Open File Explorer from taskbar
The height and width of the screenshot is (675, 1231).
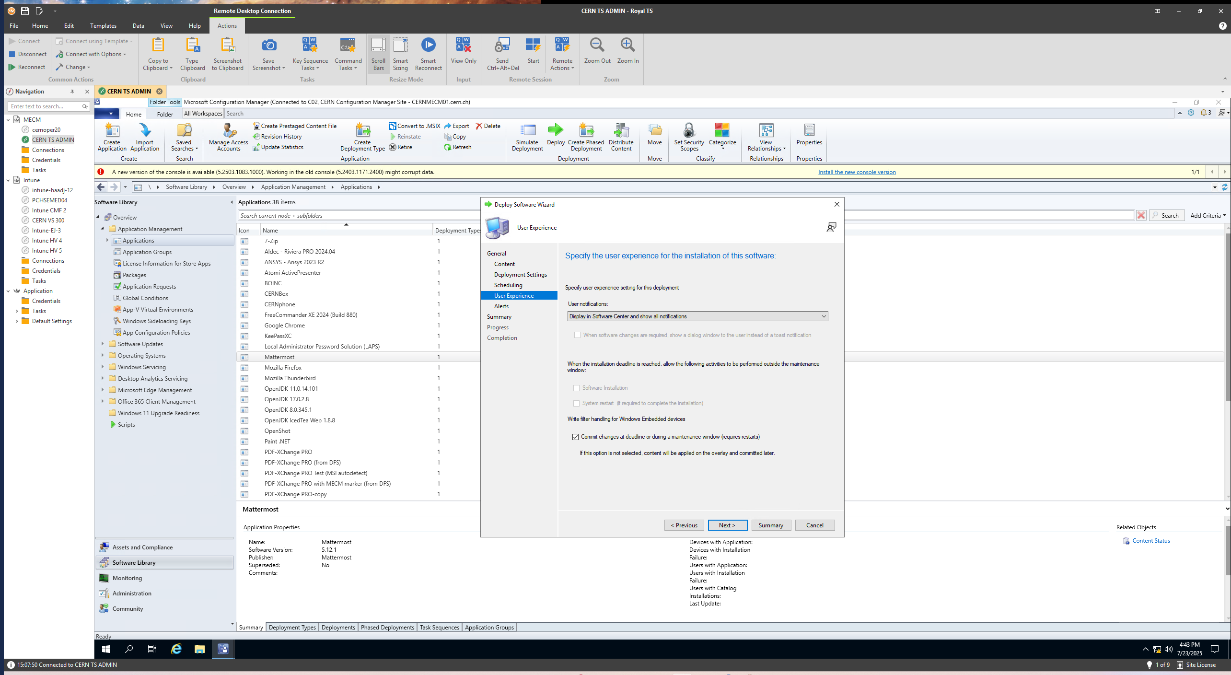coord(199,649)
